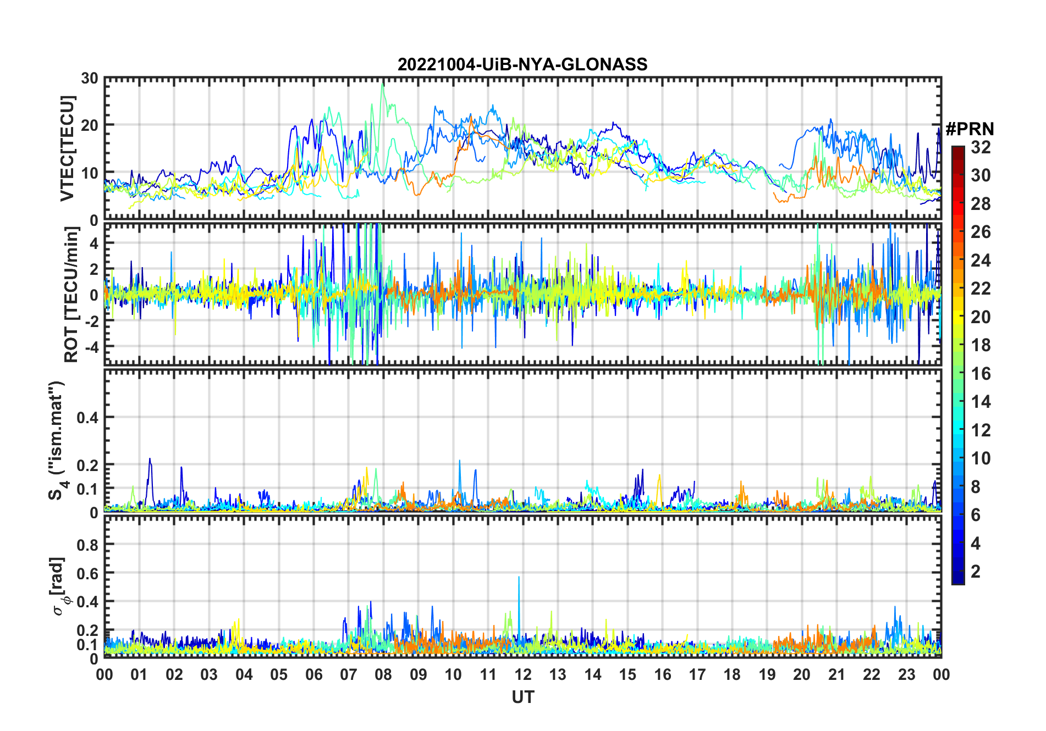Click the ROT axis tick label 4
Image resolution: width=1046 pixels, height=731 pixels.
coord(95,243)
